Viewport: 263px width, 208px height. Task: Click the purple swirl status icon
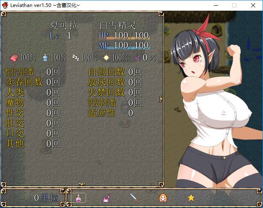[x=137, y=57]
